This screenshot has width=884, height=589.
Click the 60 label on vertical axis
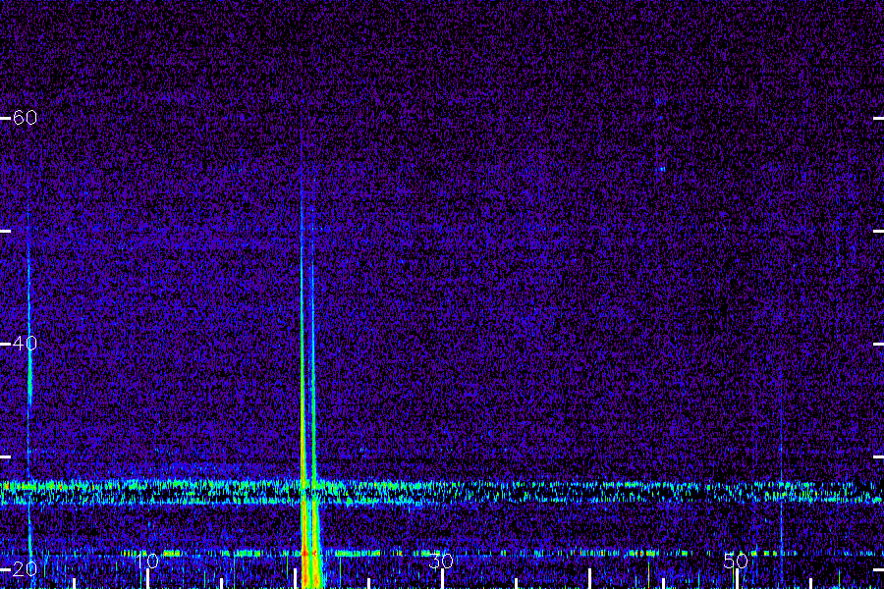tap(25, 117)
